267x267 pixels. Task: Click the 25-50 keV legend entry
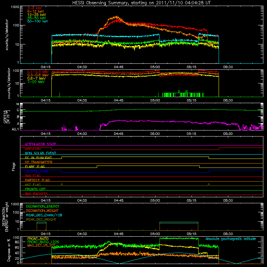37,18
